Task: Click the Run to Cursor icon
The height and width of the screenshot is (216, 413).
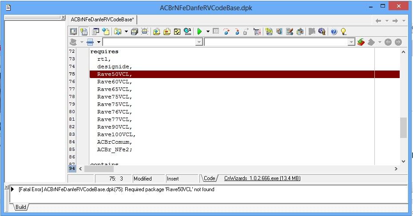Action: pyautogui.click(x=257, y=31)
